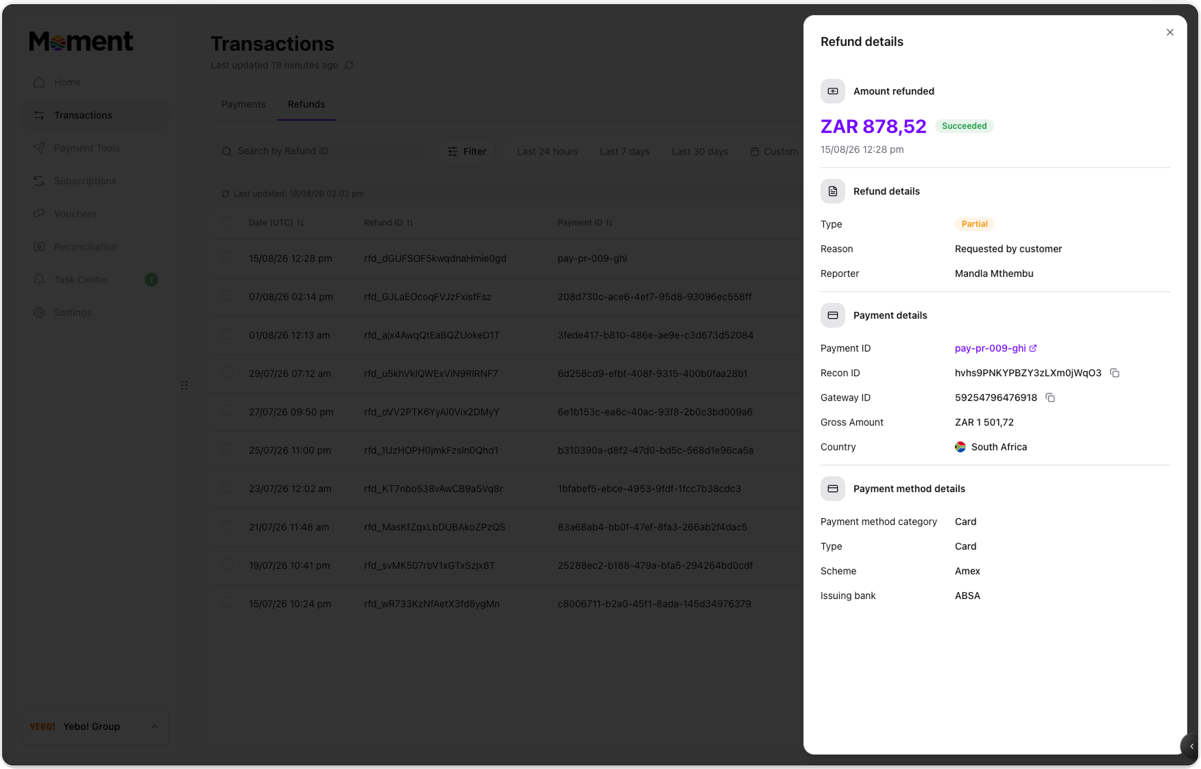
Task: Select the Refunds tab
Action: (306, 104)
